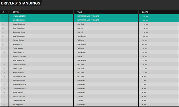Open Sebastian Vettel's entry

click(x=19, y=32)
